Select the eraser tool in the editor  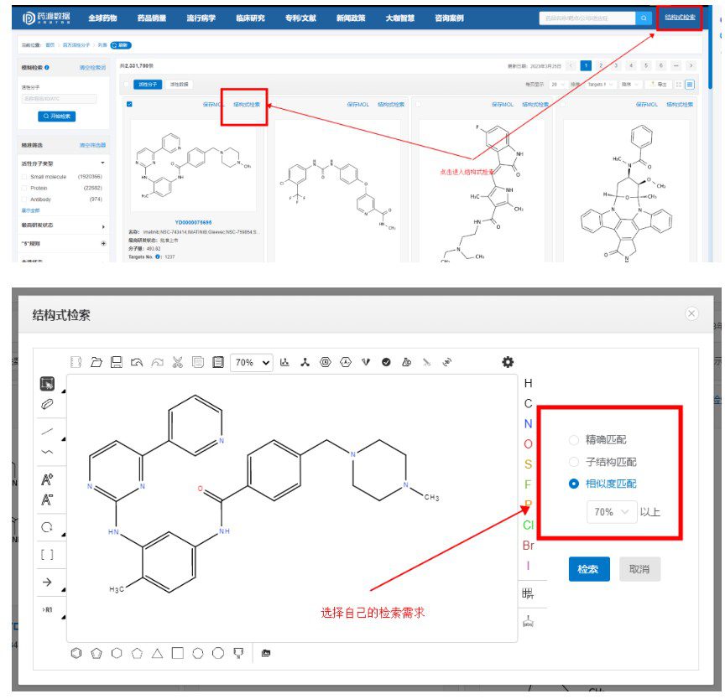tap(47, 405)
